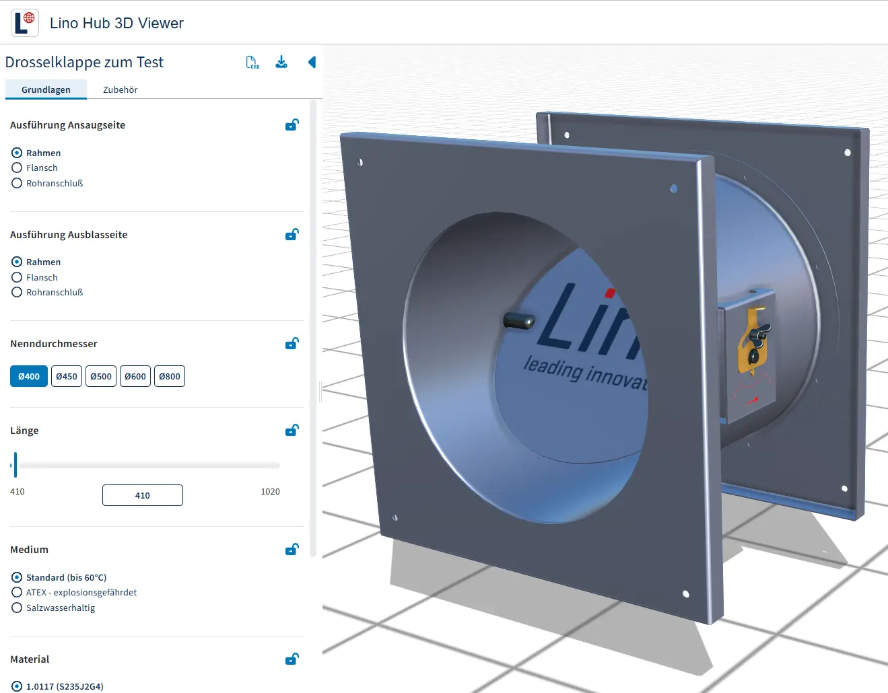Click the maximum length label 1020
The image size is (888, 693).
(271, 492)
